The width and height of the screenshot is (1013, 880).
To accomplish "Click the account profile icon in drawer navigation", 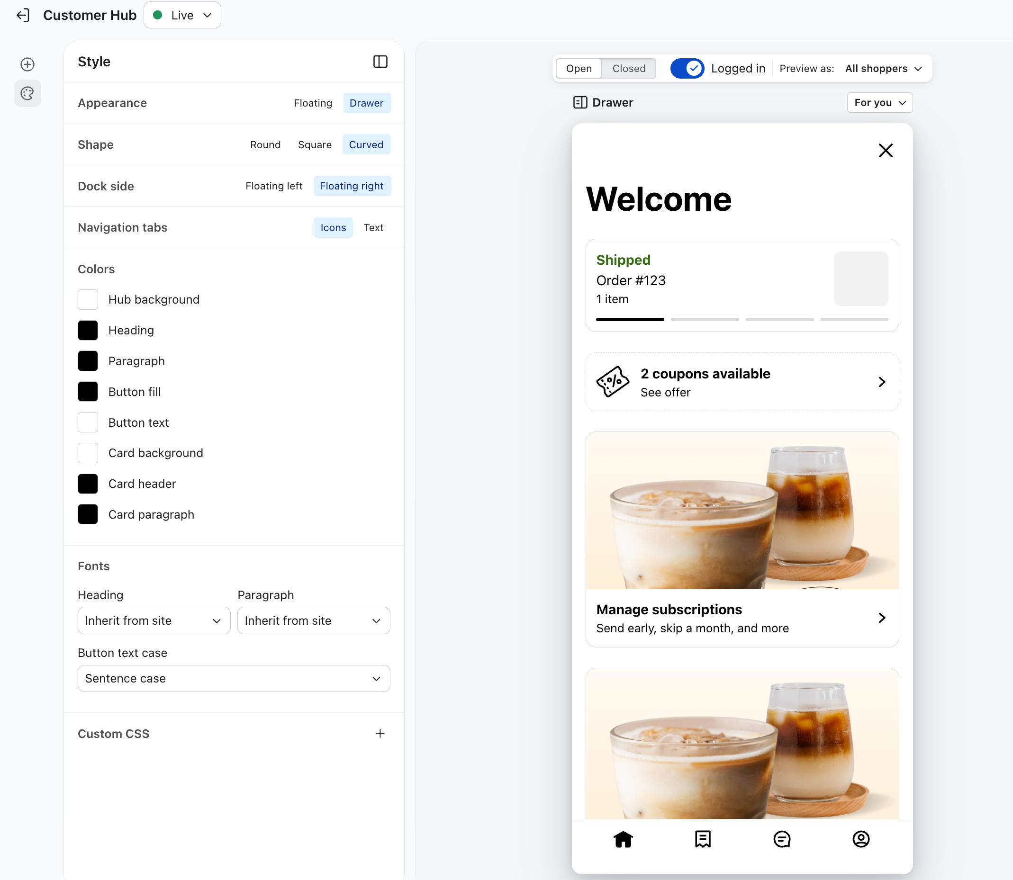I will [861, 839].
